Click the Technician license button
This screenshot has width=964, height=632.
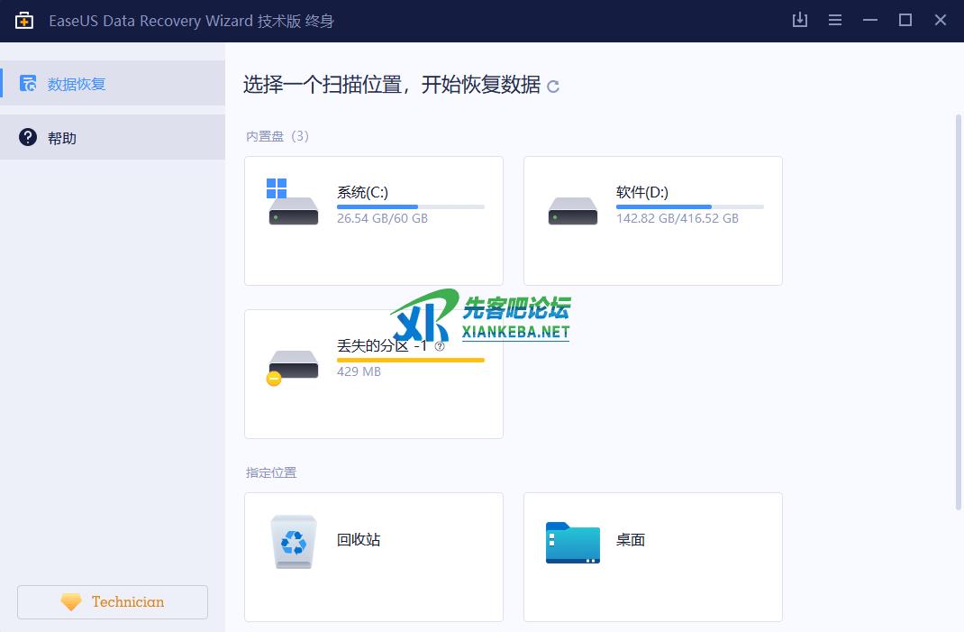pos(113,602)
